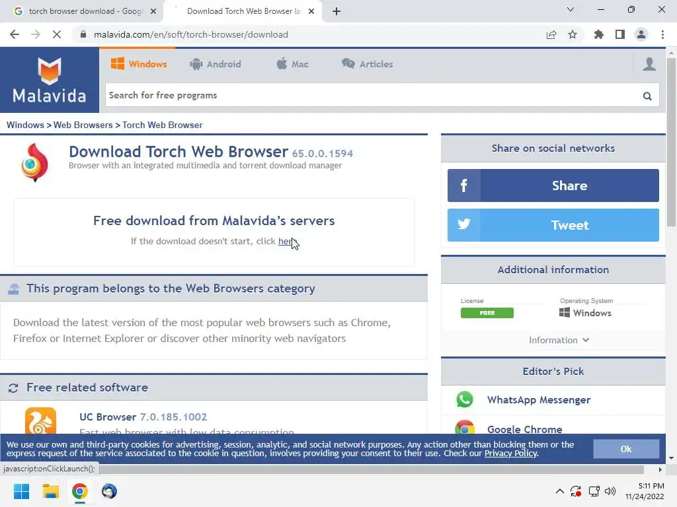The height and width of the screenshot is (507, 677).
Task: Click the Malavida logo
Action: pos(49,80)
